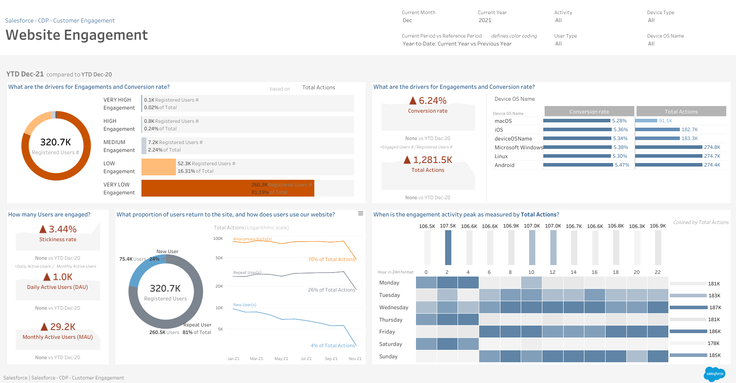Click the New User(s) line label
Viewport: 736px width, 383px height.
[x=244, y=305]
